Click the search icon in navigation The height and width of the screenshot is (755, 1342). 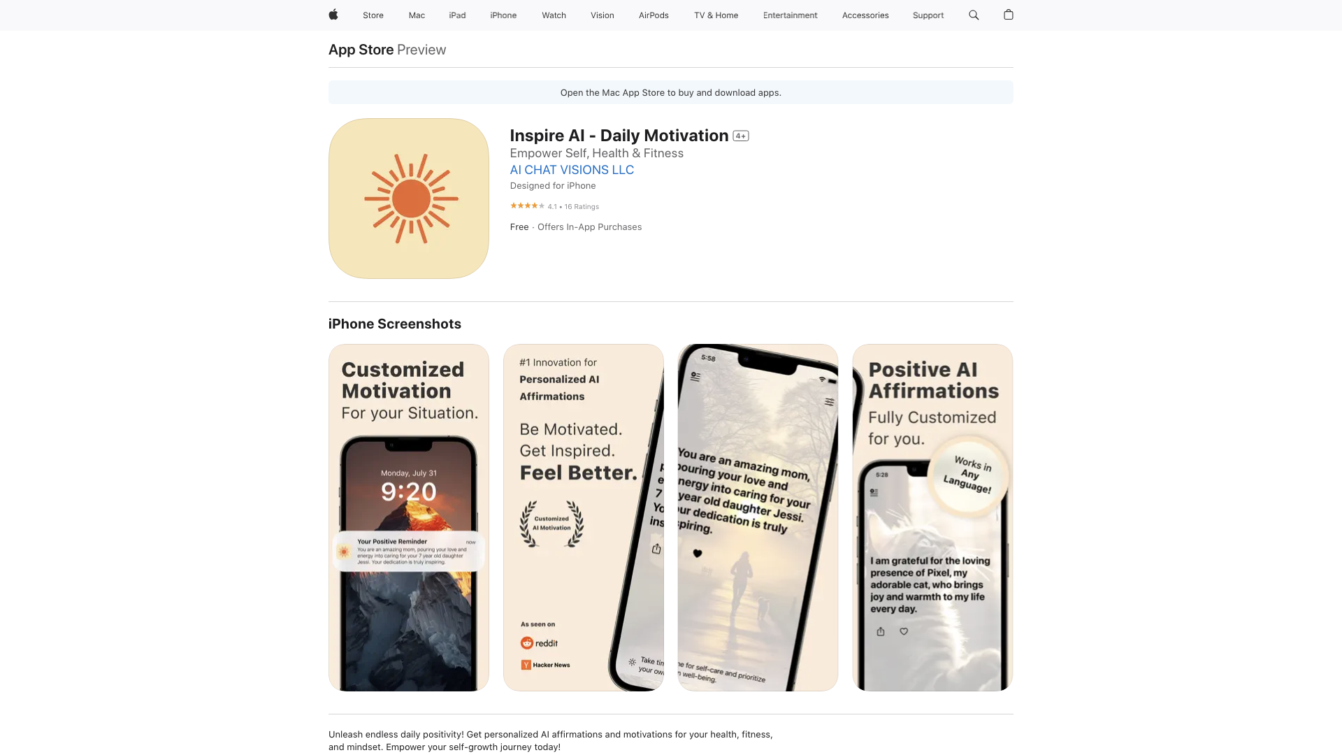click(x=974, y=15)
